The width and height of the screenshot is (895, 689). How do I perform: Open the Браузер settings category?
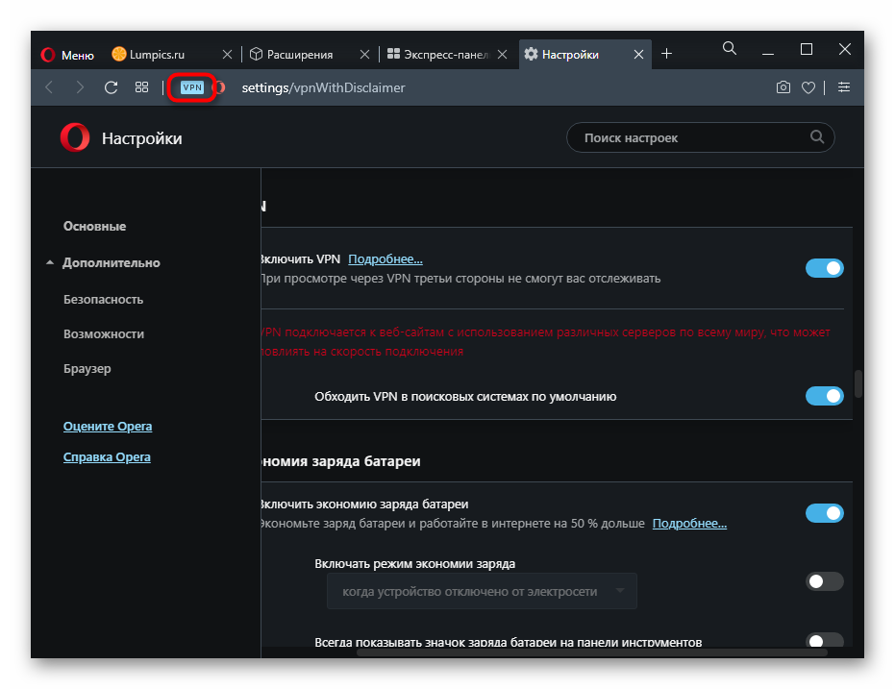pos(87,369)
